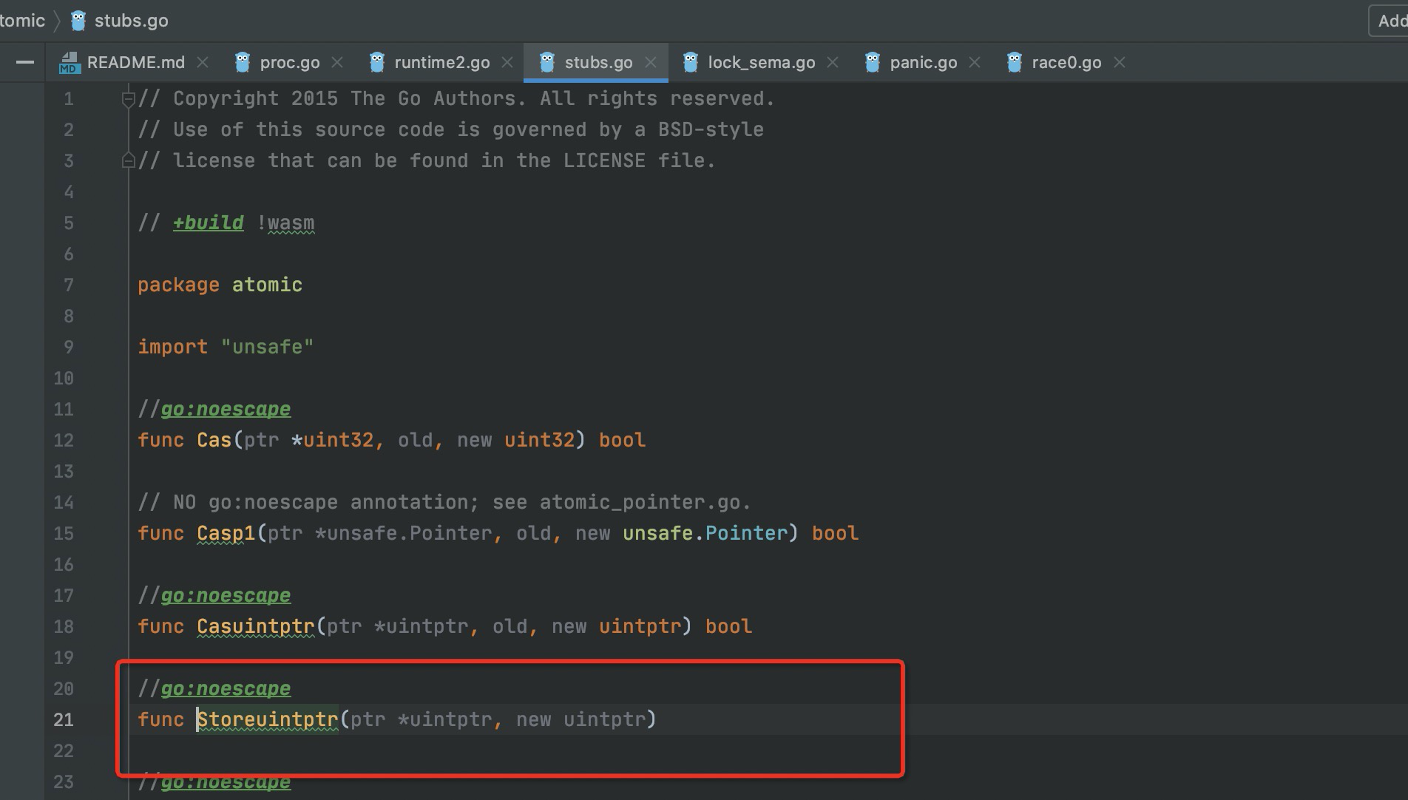Click the Pointer type on line 15
The width and height of the screenshot is (1408, 800).
click(746, 534)
